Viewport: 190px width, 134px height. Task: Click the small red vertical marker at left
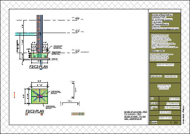(x=14, y=95)
